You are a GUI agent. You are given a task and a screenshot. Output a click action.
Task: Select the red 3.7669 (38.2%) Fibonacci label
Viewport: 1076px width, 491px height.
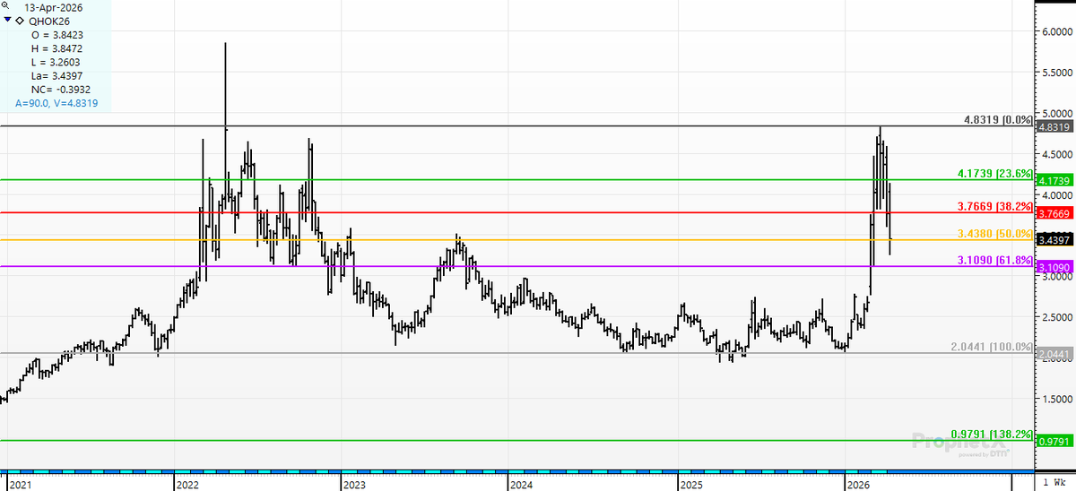(995, 206)
